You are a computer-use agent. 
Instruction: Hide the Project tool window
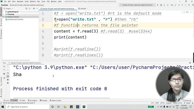[37, 9]
